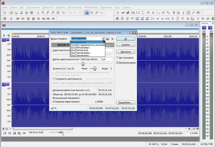Click the Paste clipboard toolbar icon

tap(48, 13)
